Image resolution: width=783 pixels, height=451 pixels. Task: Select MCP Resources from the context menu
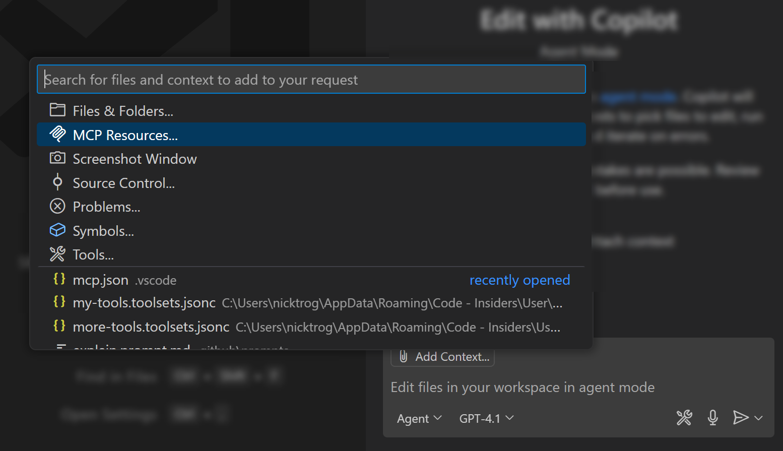(125, 134)
